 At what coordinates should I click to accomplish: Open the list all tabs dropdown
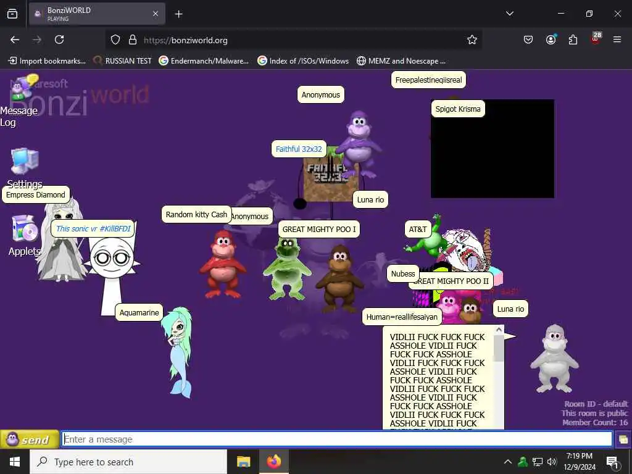click(510, 14)
